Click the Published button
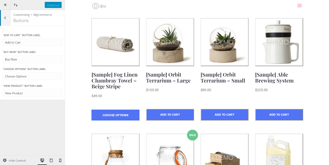Image resolution: width=329 pixels, height=165 pixels. point(53,5)
